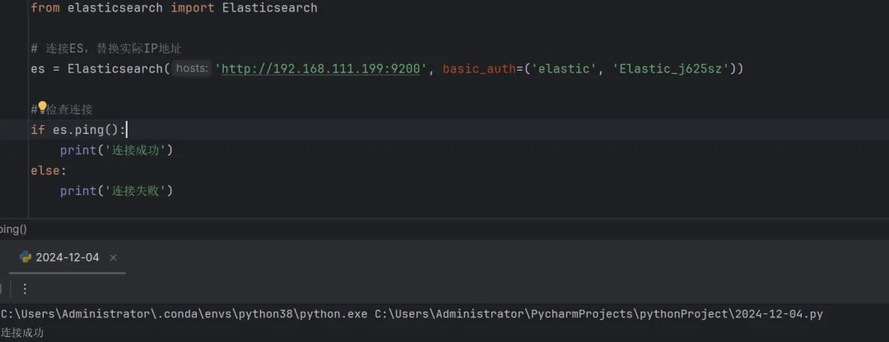889x342 pixels.
Task: Click the print('连接成功') line
Action: (116, 150)
